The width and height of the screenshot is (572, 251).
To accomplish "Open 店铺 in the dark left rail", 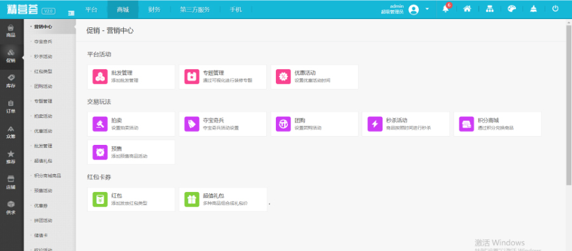I will pos(11,183).
